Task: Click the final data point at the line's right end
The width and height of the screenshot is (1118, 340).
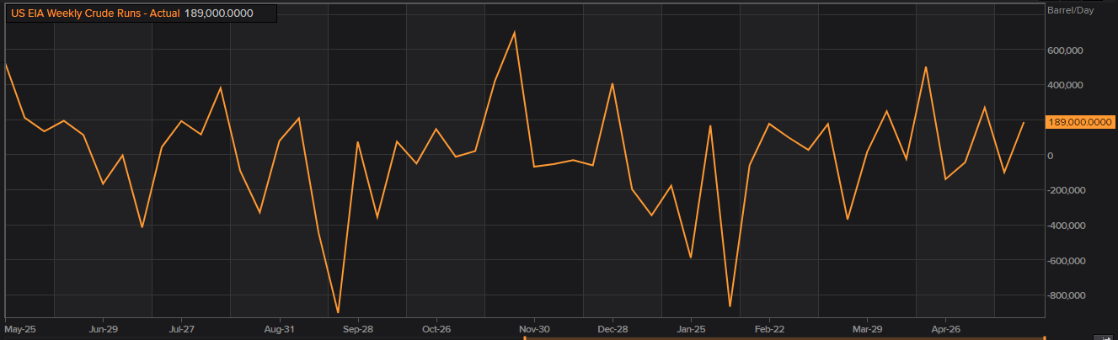Action: (x=1024, y=122)
